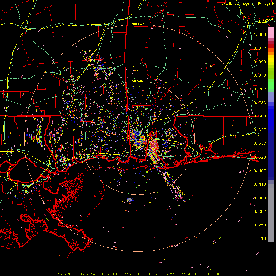Pick the pink swatch next to 1.000
The image size is (276, 276).
tap(271, 33)
